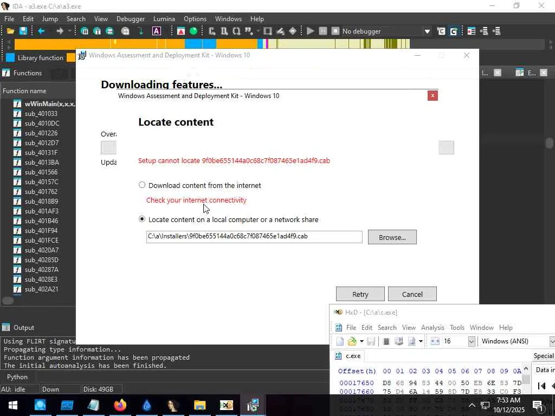The width and height of the screenshot is (555, 416).
Task: Jump back with IDA's blue left arrow
Action: (41, 31)
